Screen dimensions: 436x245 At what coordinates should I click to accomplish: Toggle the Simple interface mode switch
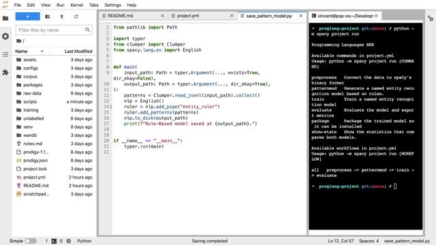31,241
